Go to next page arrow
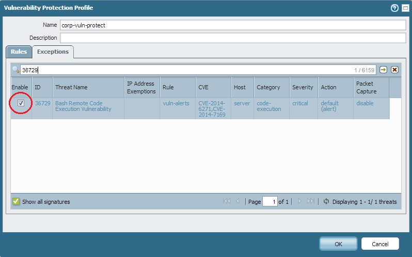This screenshot has height=257, width=412. [299, 201]
